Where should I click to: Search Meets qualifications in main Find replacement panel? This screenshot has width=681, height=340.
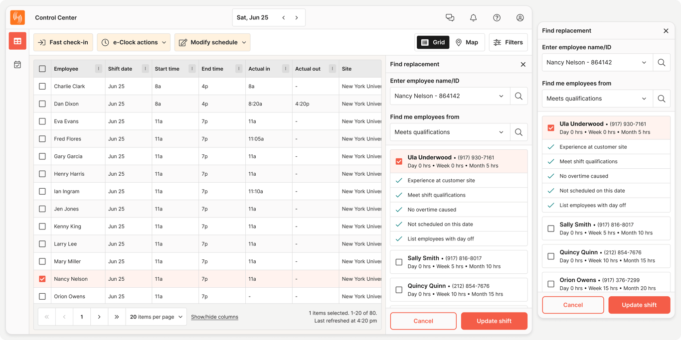coord(519,132)
